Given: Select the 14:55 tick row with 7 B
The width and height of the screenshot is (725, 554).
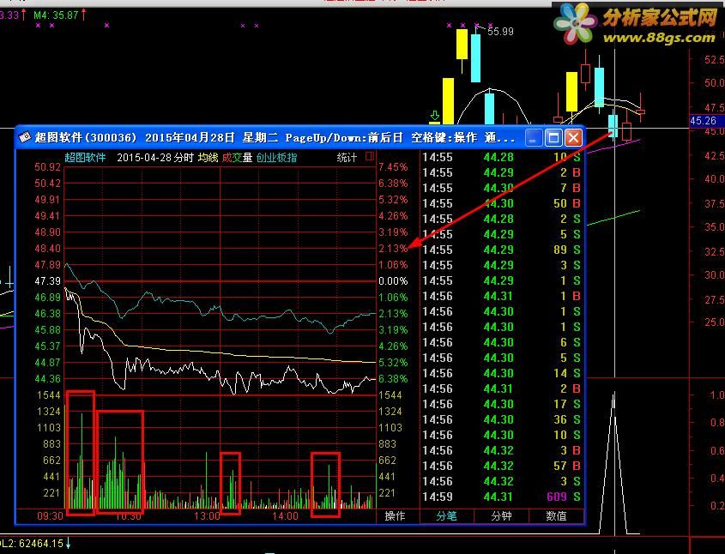Looking at the screenshot, I should click(x=502, y=188).
